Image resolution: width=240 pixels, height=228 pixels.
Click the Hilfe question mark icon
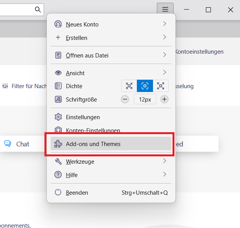tap(58, 175)
